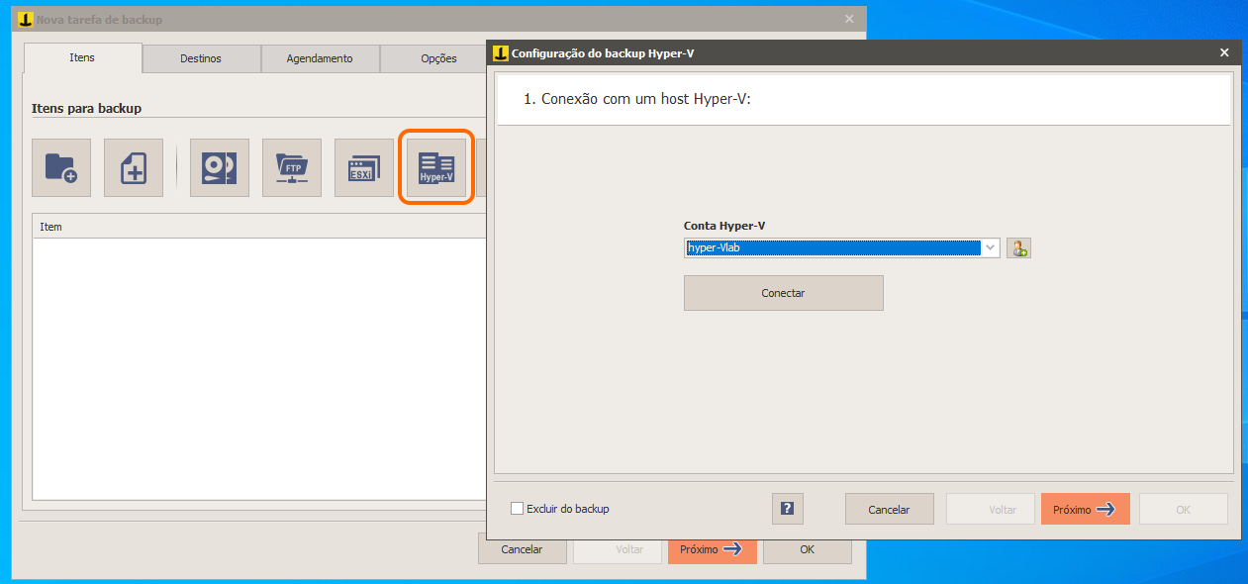Switch to Itens tab
Image resolution: width=1248 pixels, height=584 pixels.
pyautogui.click(x=83, y=57)
